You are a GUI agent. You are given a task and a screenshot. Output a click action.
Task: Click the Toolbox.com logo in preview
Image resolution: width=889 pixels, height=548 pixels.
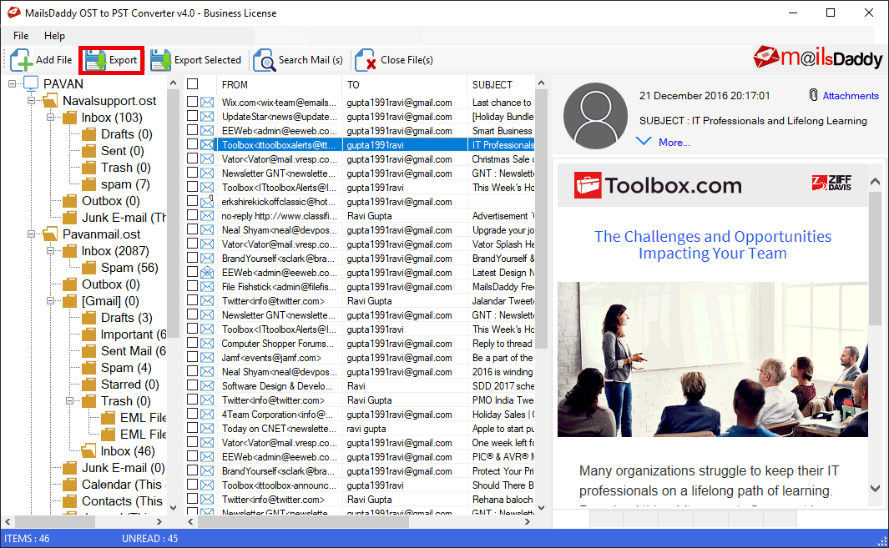point(658,185)
